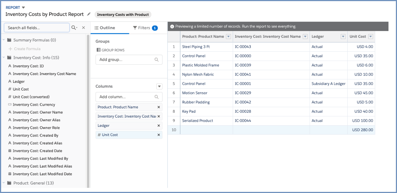Click the Create Formula link
The height and width of the screenshot is (193, 397).
[27, 49]
